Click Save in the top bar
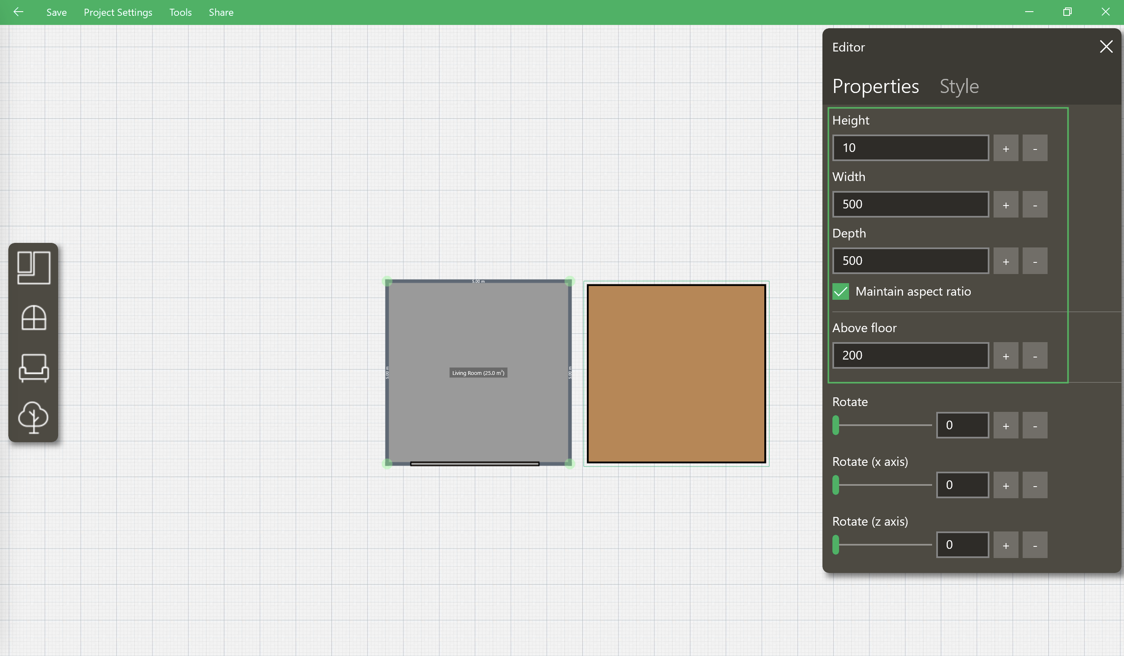The height and width of the screenshot is (656, 1124). [x=56, y=12]
